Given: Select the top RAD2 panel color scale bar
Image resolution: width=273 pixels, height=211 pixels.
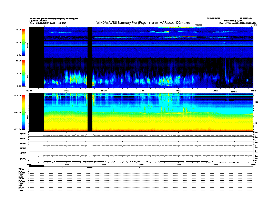Looking at the screenshot, I should (23, 42).
